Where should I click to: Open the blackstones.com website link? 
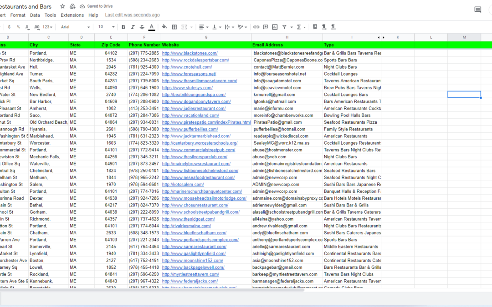pyautogui.click(x=190, y=53)
